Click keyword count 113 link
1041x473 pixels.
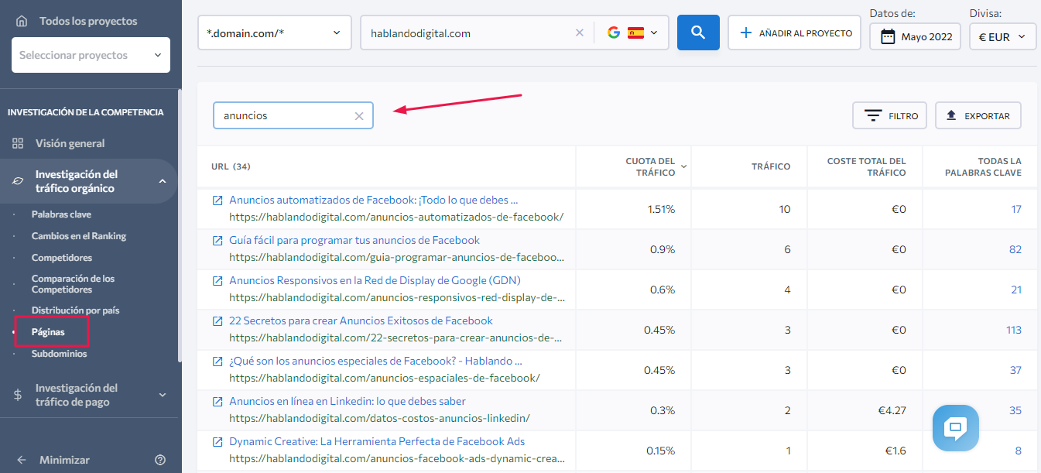[1014, 330]
